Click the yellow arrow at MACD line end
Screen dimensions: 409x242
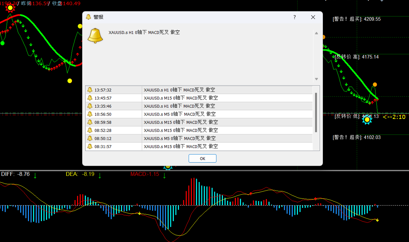point(377,220)
